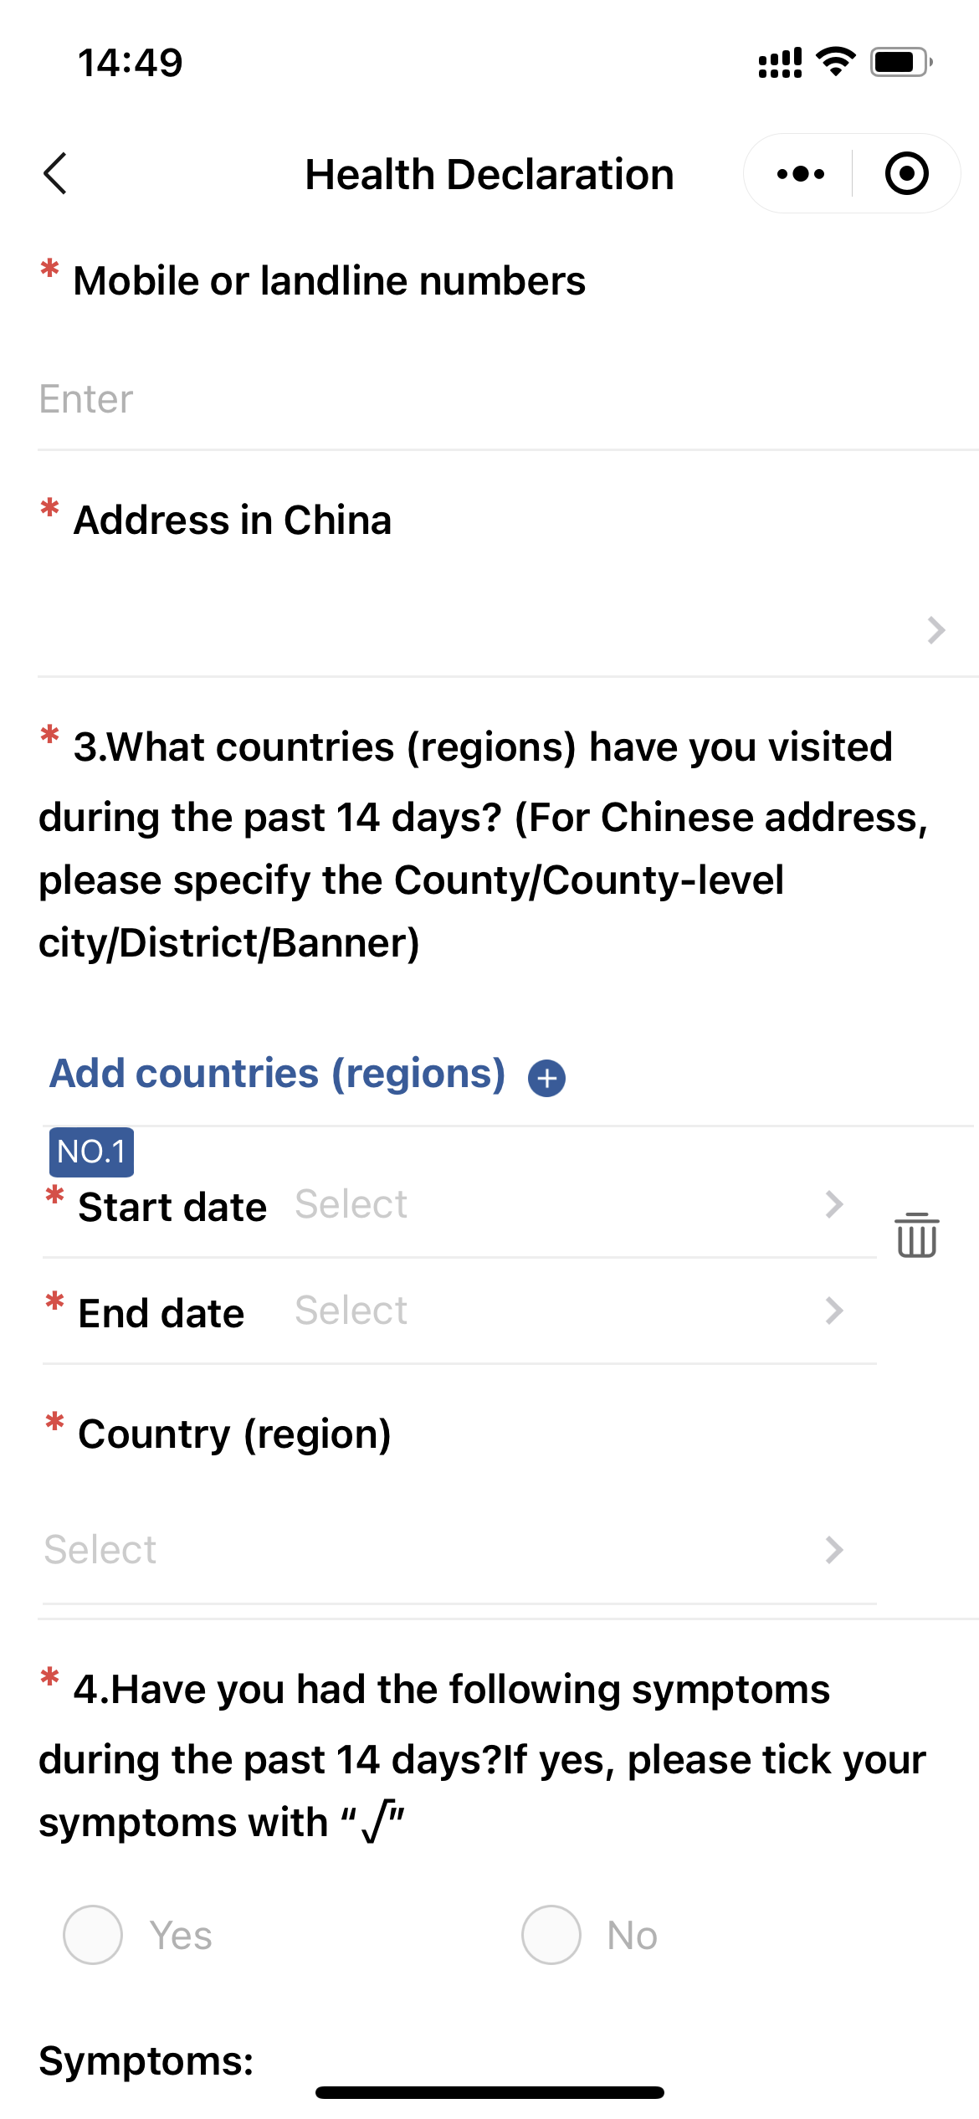Open the Country (region) selector
Image resolution: width=979 pixels, height=2119 pixels.
point(443,1550)
